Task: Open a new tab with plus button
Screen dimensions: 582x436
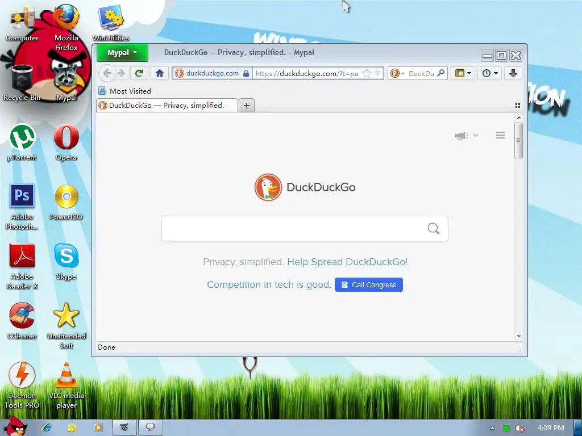Action: (x=247, y=106)
